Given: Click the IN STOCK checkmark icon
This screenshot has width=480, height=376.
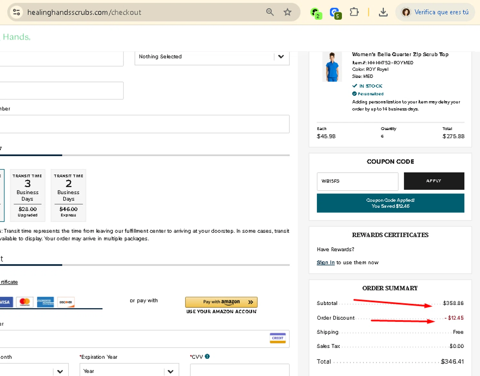Looking at the screenshot, I should [355, 86].
